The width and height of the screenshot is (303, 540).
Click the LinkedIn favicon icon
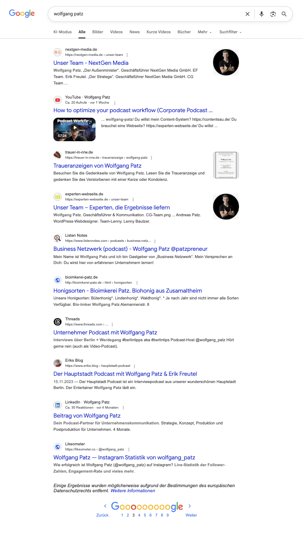click(x=58, y=405)
